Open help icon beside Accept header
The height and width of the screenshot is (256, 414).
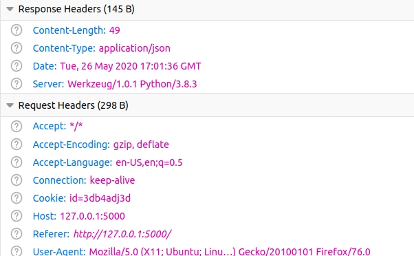click(17, 127)
